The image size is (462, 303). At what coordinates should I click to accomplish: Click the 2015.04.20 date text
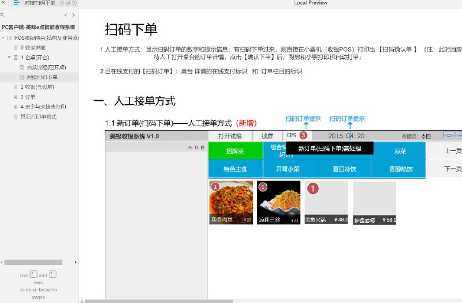click(346, 136)
